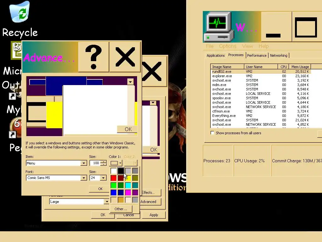Select the bright blue color swatch
The height and width of the screenshot is (242, 322).
click(114, 193)
